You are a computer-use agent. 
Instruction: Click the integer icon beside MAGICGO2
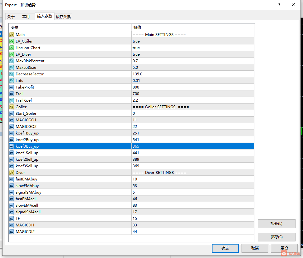point(12,127)
